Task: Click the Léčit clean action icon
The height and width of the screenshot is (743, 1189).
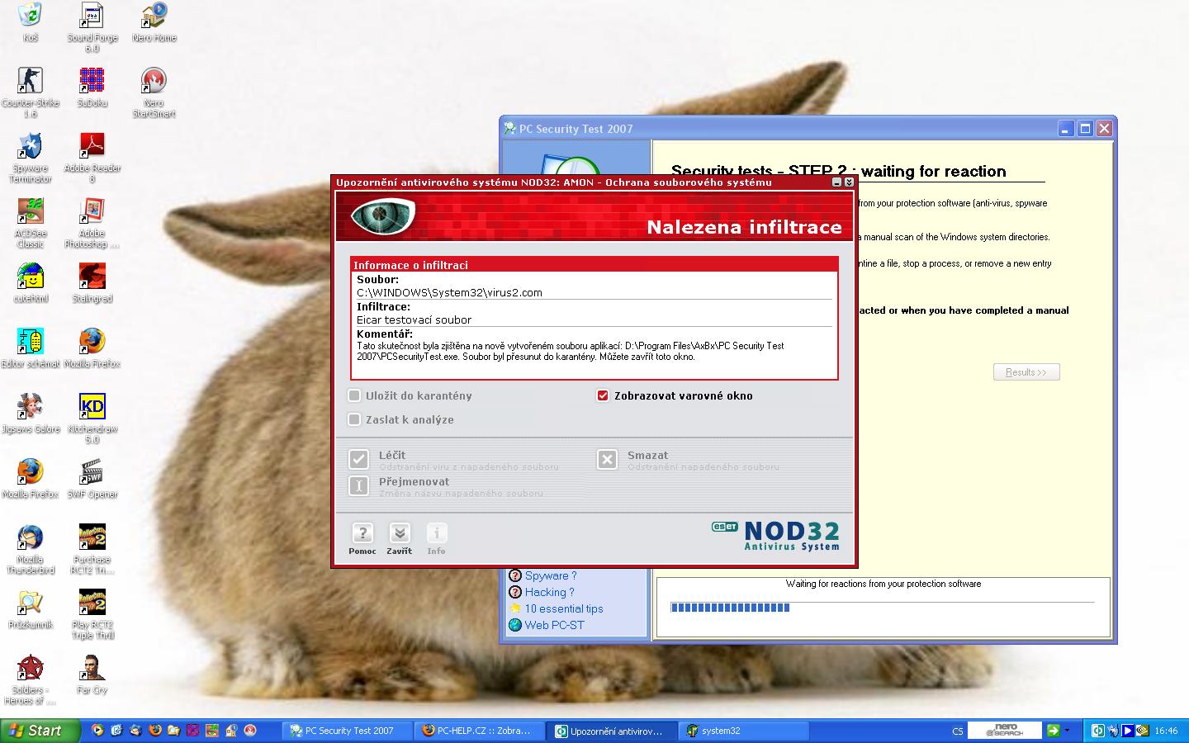Action: (358, 459)
